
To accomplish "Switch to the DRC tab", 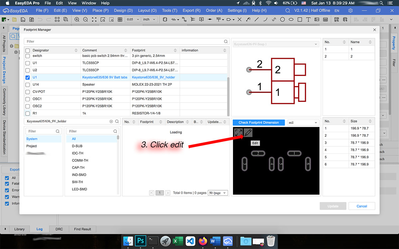I will pos(59,229).
